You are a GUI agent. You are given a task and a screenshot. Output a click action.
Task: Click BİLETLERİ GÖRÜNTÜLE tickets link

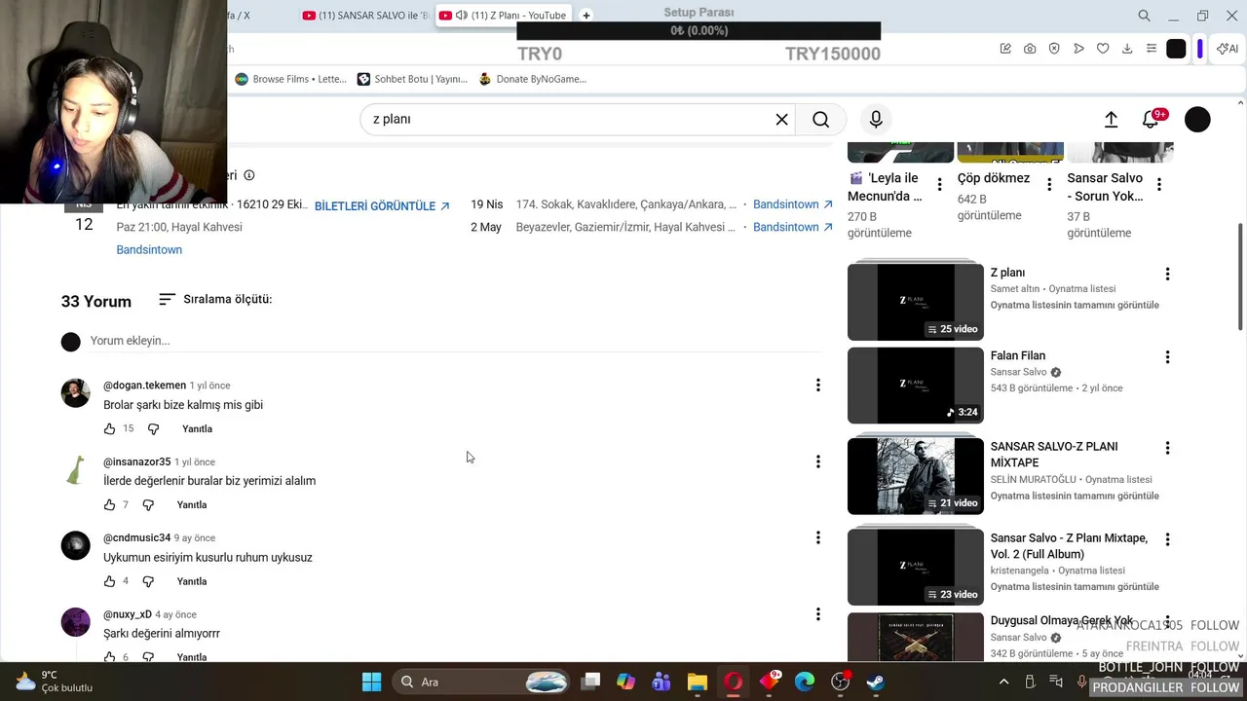382,205
